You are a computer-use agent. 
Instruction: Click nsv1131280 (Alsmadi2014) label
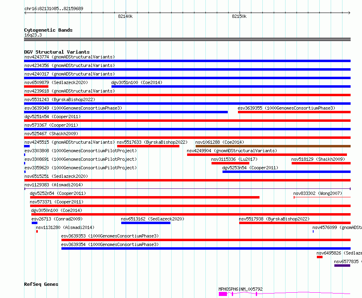click(x=65, y=227)
